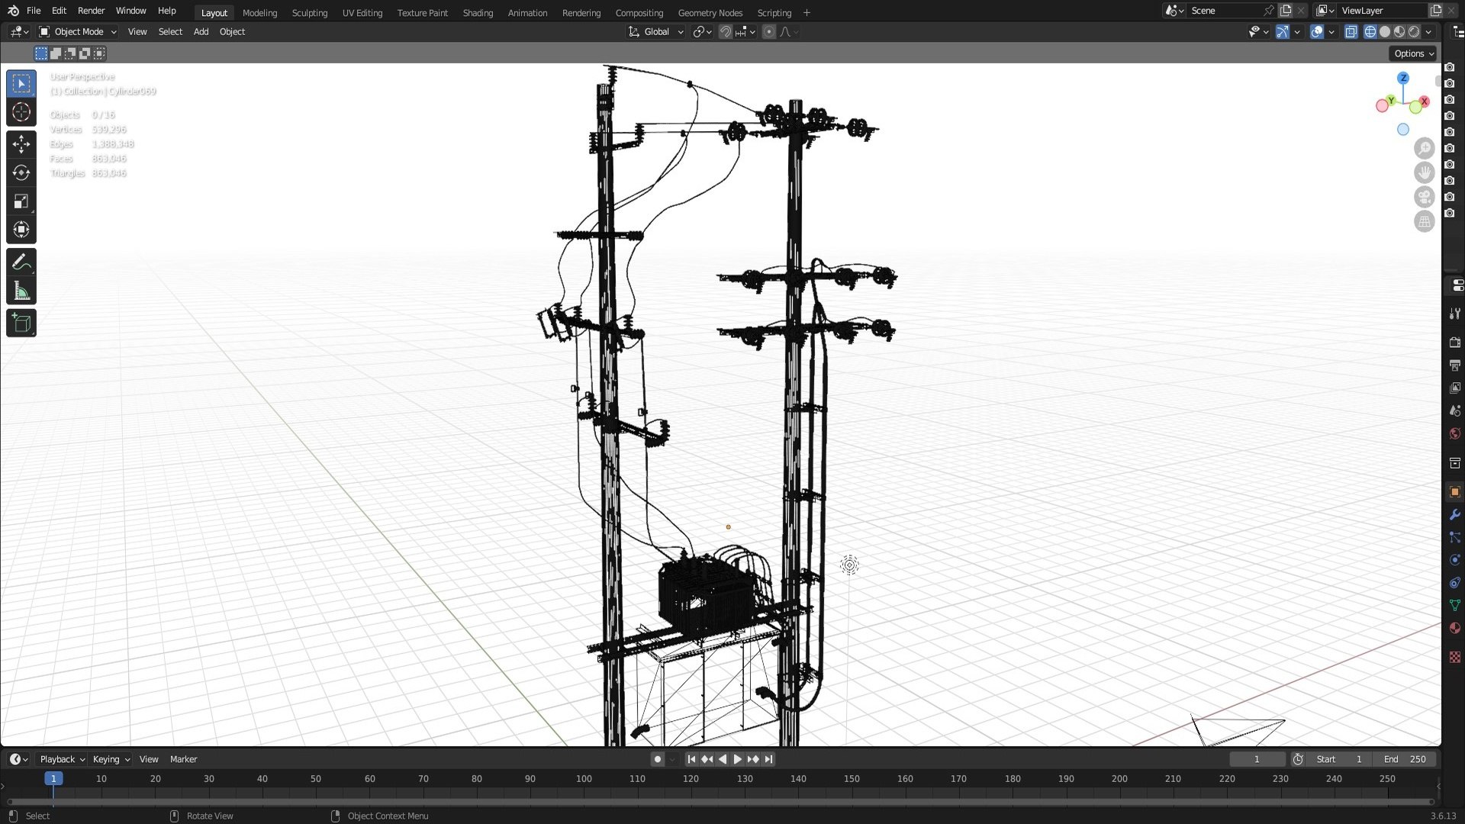Switch perspective/orthographic projection icon

point(1424,222)
